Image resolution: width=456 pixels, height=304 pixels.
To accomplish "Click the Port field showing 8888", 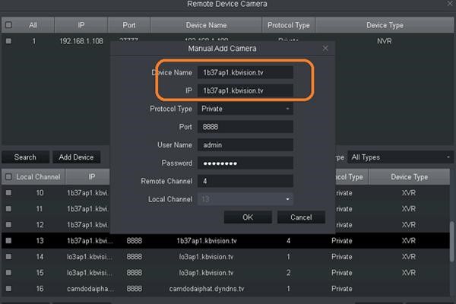I will tap(245, 127).
